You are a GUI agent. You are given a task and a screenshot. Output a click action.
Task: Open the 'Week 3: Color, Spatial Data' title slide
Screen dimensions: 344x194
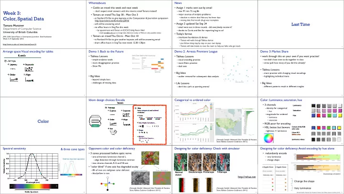[43, 24]
